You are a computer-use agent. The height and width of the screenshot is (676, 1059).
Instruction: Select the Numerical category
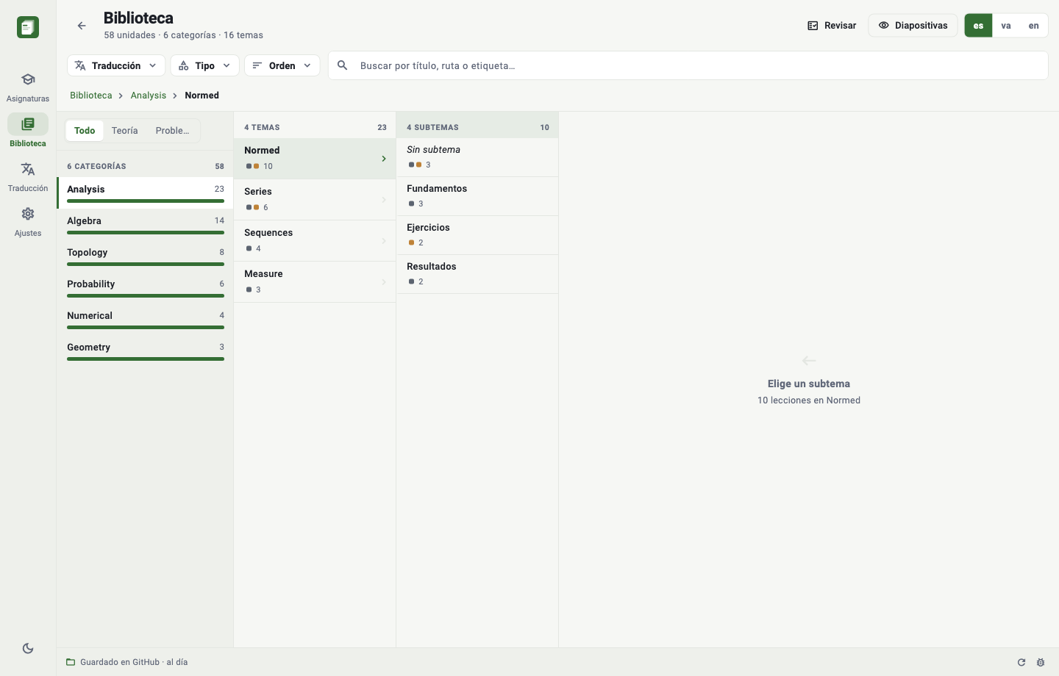[x=146, y=319]
